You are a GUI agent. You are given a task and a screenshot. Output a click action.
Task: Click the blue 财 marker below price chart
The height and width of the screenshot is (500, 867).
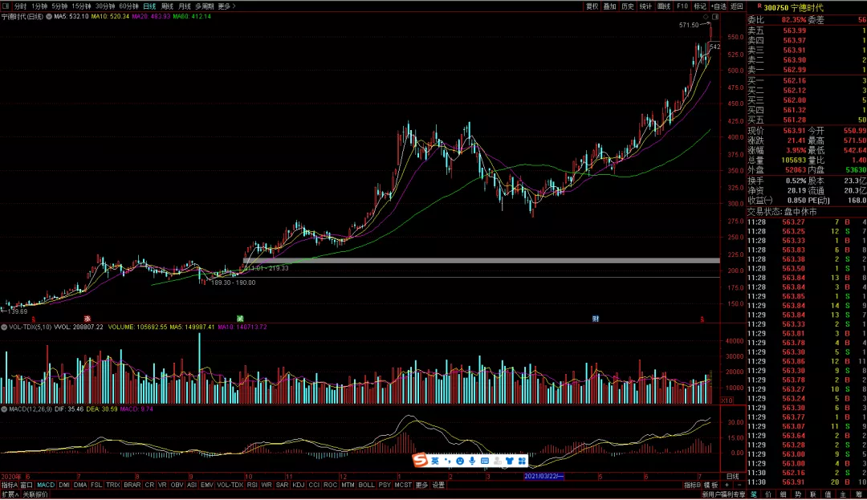[x=596, y=319]
